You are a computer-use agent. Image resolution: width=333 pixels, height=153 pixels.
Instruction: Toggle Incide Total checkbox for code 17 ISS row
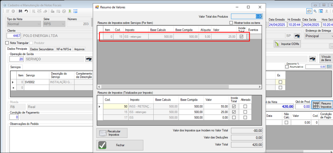pyautogui.click(x=234, y=117)
